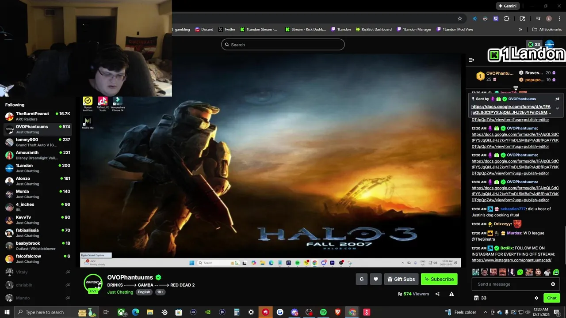This screenshot has height=318, width=566.
Task: Open the All Bookmarks folder
Action: pos(547,30)
